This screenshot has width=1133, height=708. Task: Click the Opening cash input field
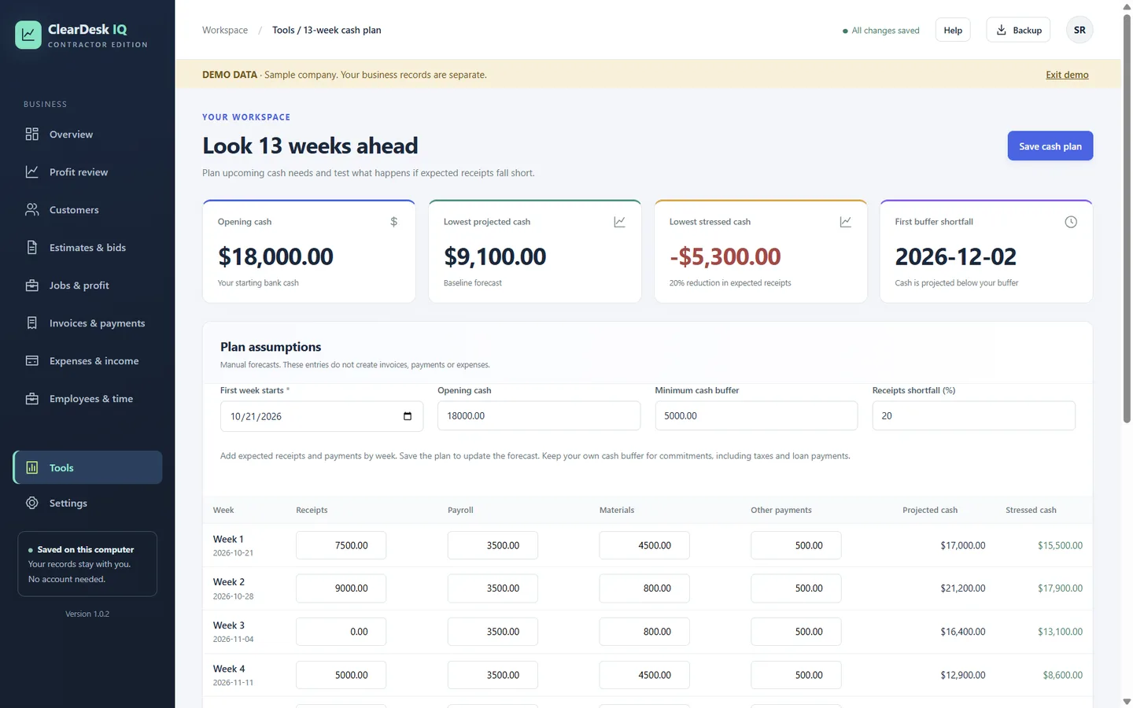(539, 415)
